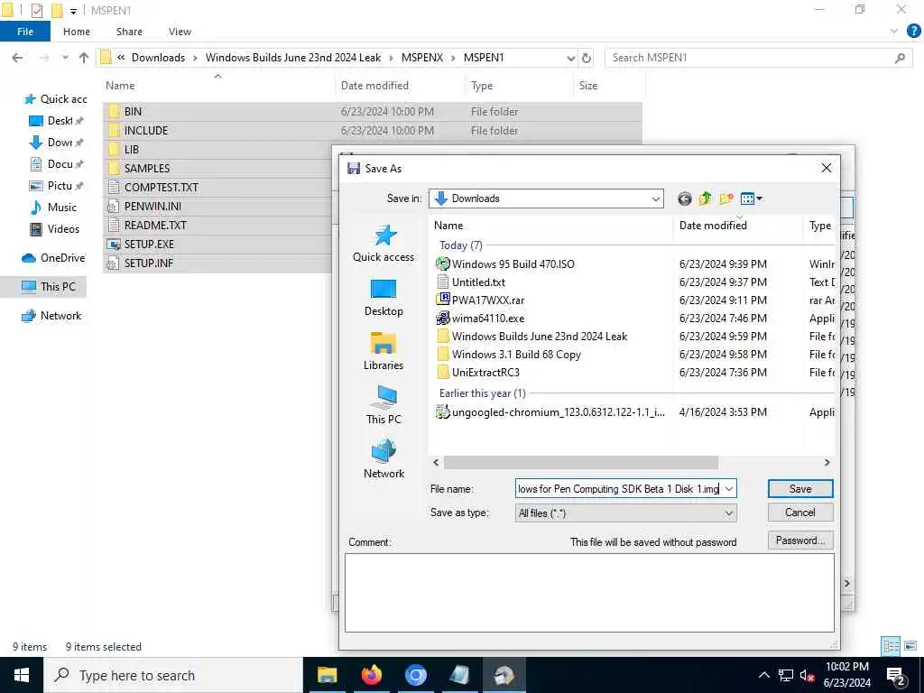The width and height of the screenshot is (924, 693).
Task: Select Untitled.txt in Save As list
Action: pos(478,282)
